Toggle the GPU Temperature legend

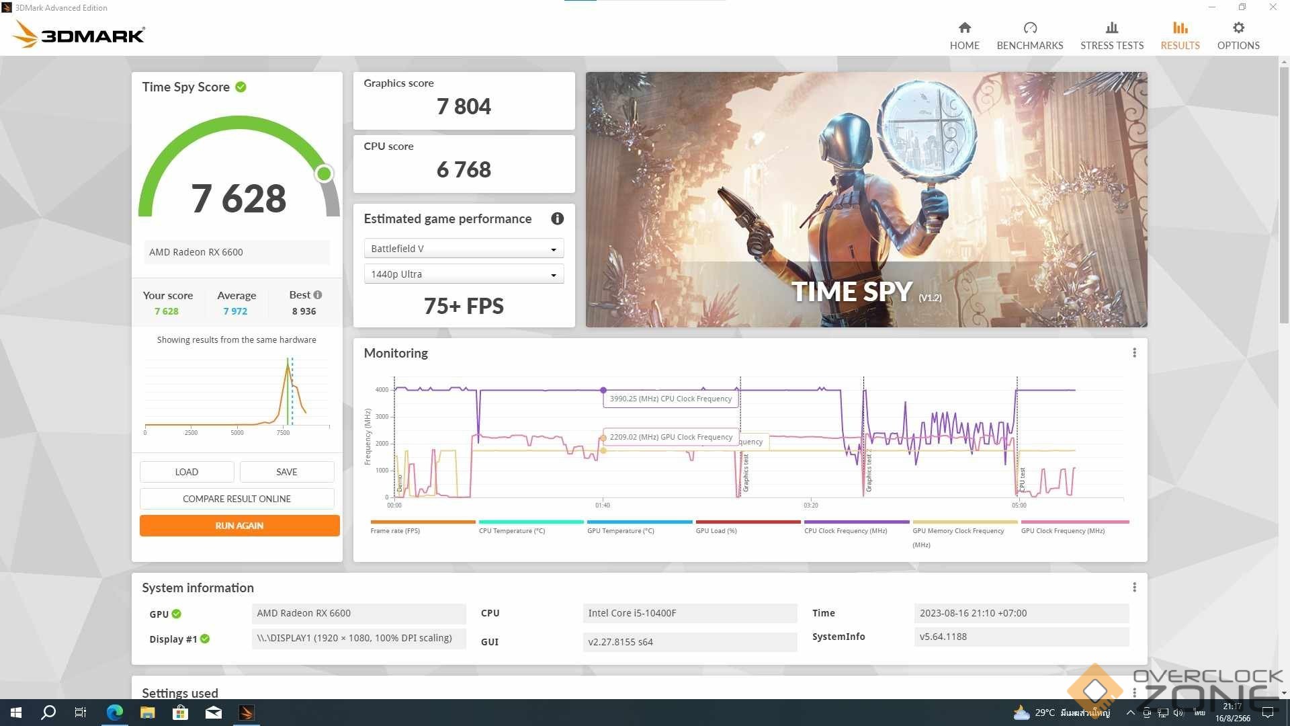click(x=640, y=527)
